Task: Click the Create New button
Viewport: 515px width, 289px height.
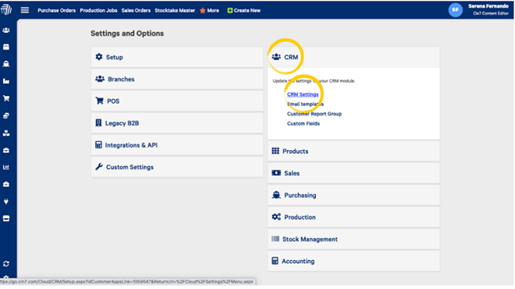Action: tap(244, 10)
